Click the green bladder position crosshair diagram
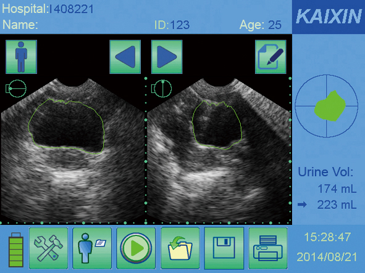The height and width of the screenshot is (273, 365). coord(326,106)
